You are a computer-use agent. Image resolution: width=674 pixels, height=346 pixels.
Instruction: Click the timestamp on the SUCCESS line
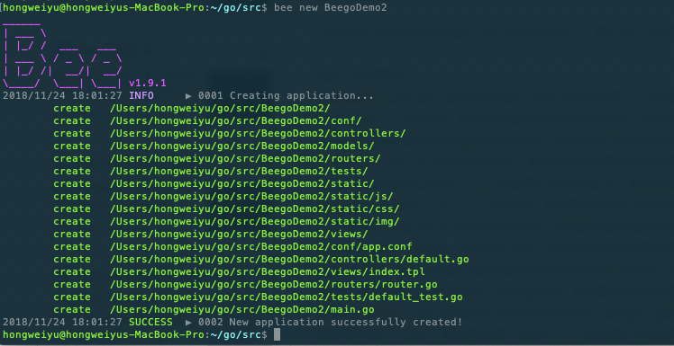62,322
